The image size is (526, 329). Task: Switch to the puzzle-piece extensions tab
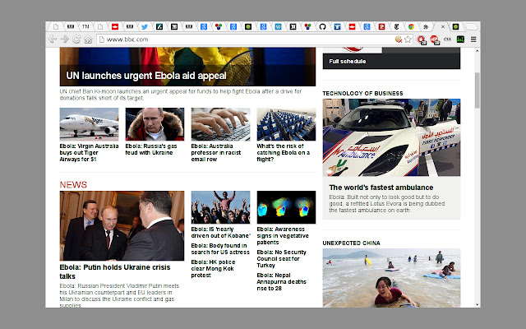point(426,26)
